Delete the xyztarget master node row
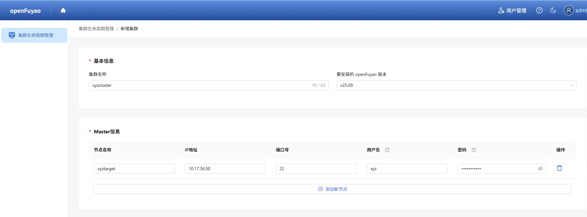This screenshot has width=587, height=217. (x=559, y=168)
